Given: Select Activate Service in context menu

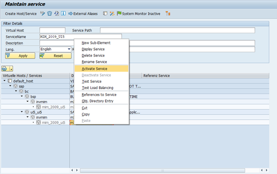Looking at the screenshot, I should click(94, 68).
